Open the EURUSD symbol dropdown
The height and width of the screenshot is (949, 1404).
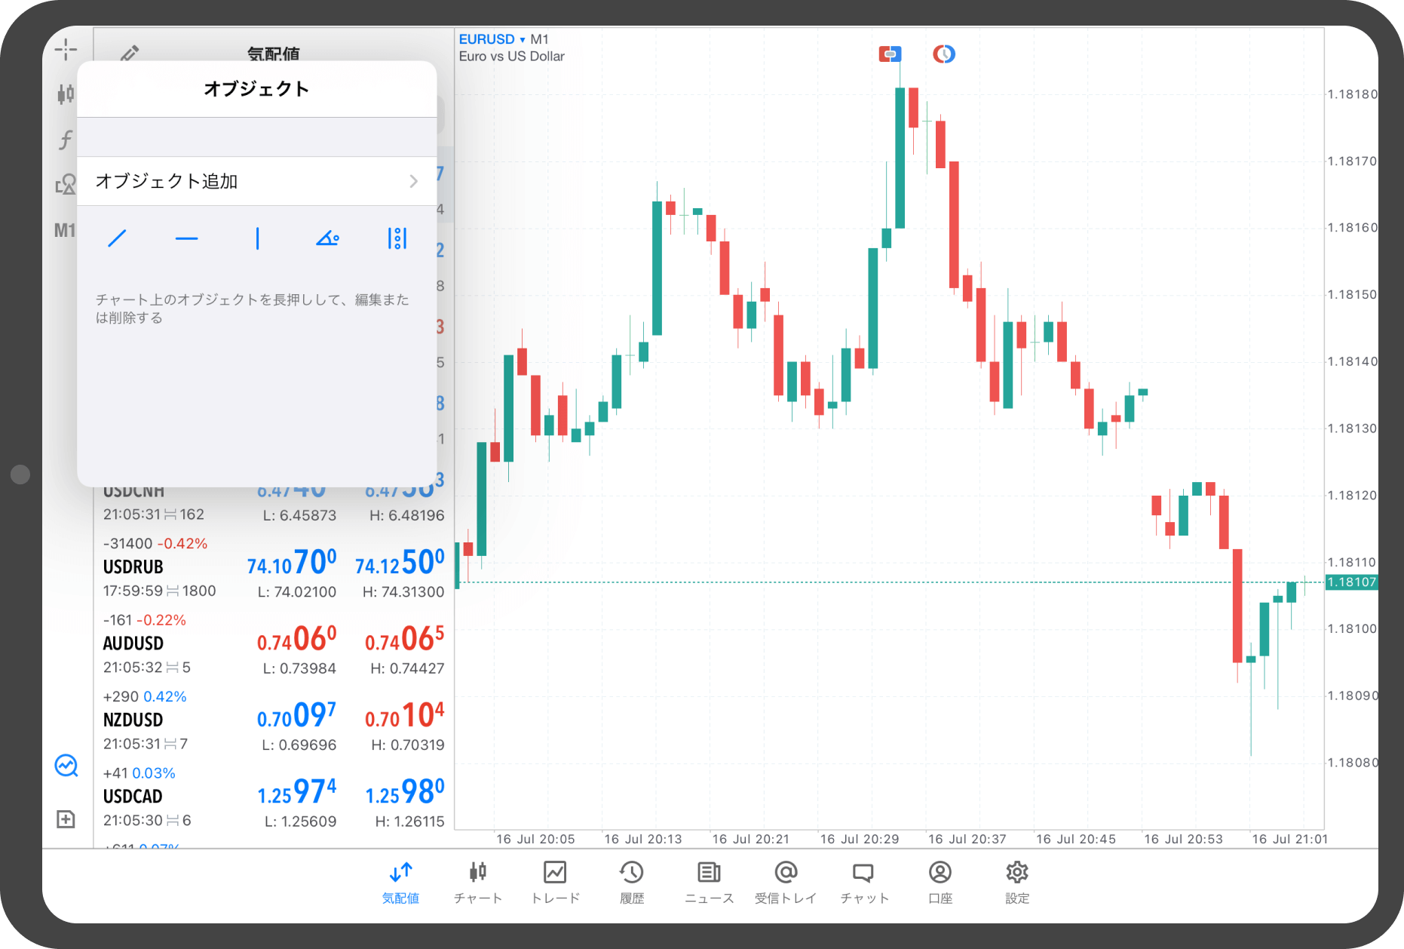click(x=492, y=39)
